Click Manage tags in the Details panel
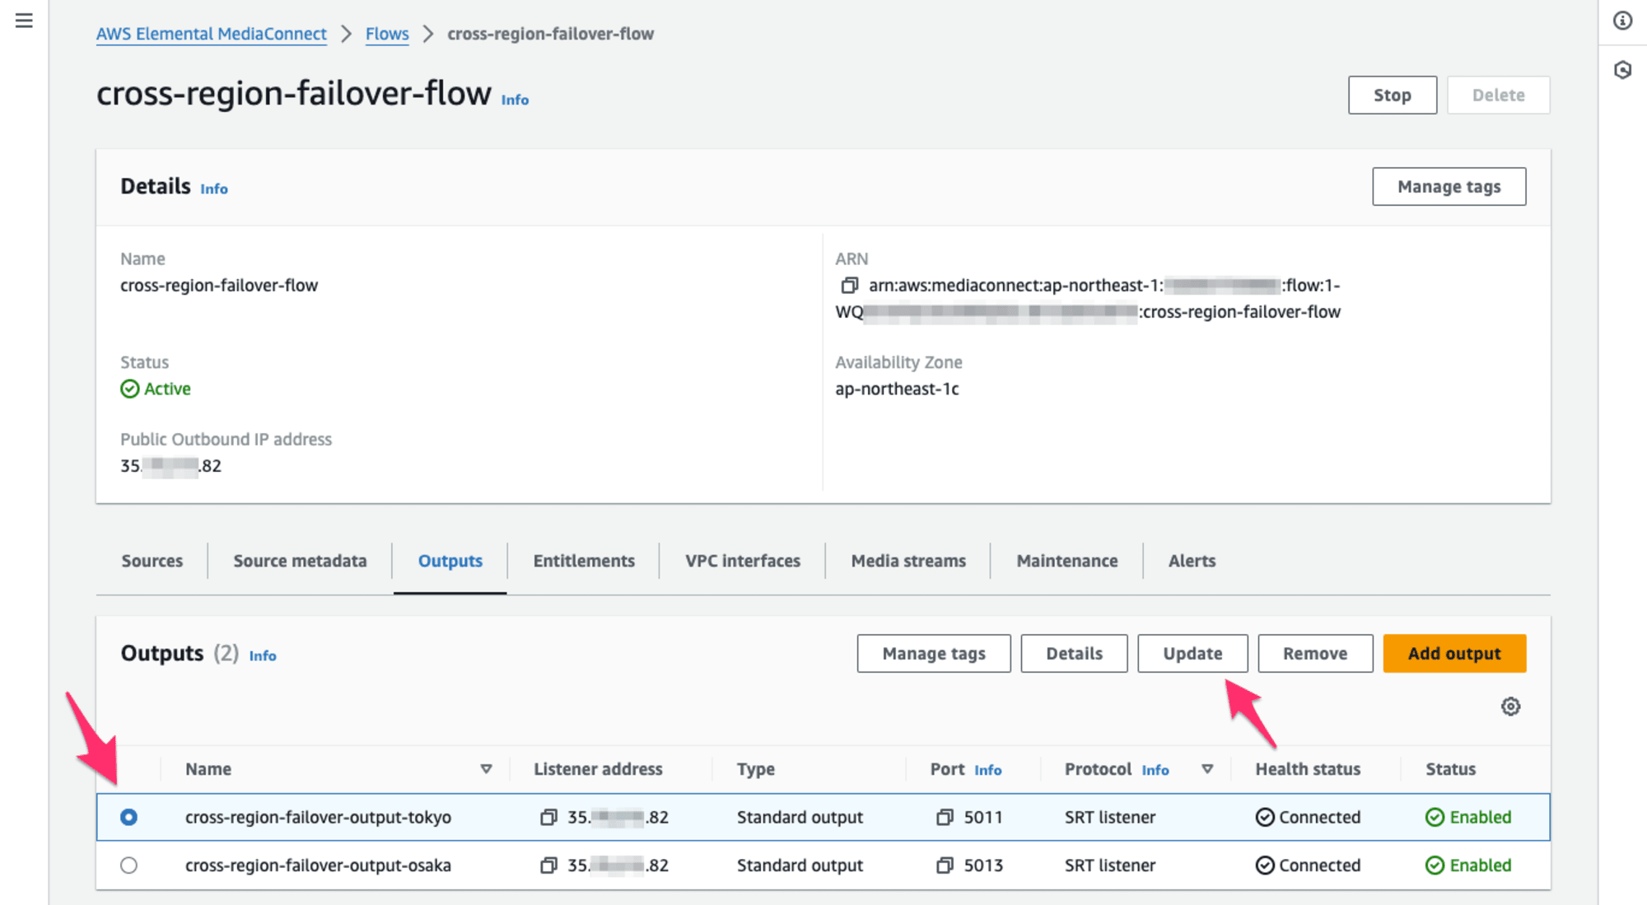The height and width of the screenshot is (905, 1647). tap(1449, 187)
